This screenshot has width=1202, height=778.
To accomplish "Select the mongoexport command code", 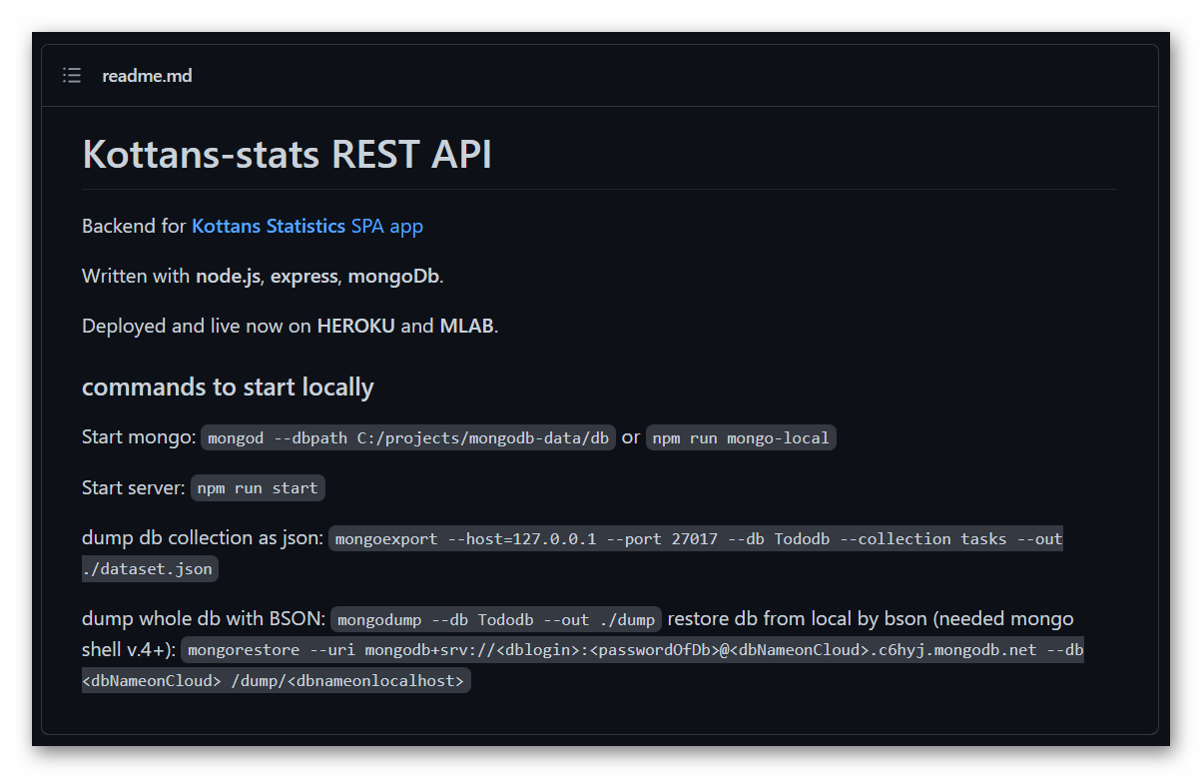I will point(698,538).
